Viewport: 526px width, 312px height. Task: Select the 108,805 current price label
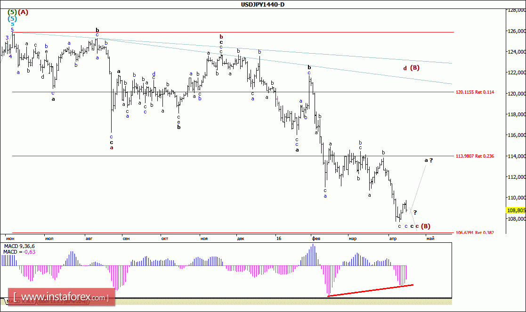[x=516, y=210]
